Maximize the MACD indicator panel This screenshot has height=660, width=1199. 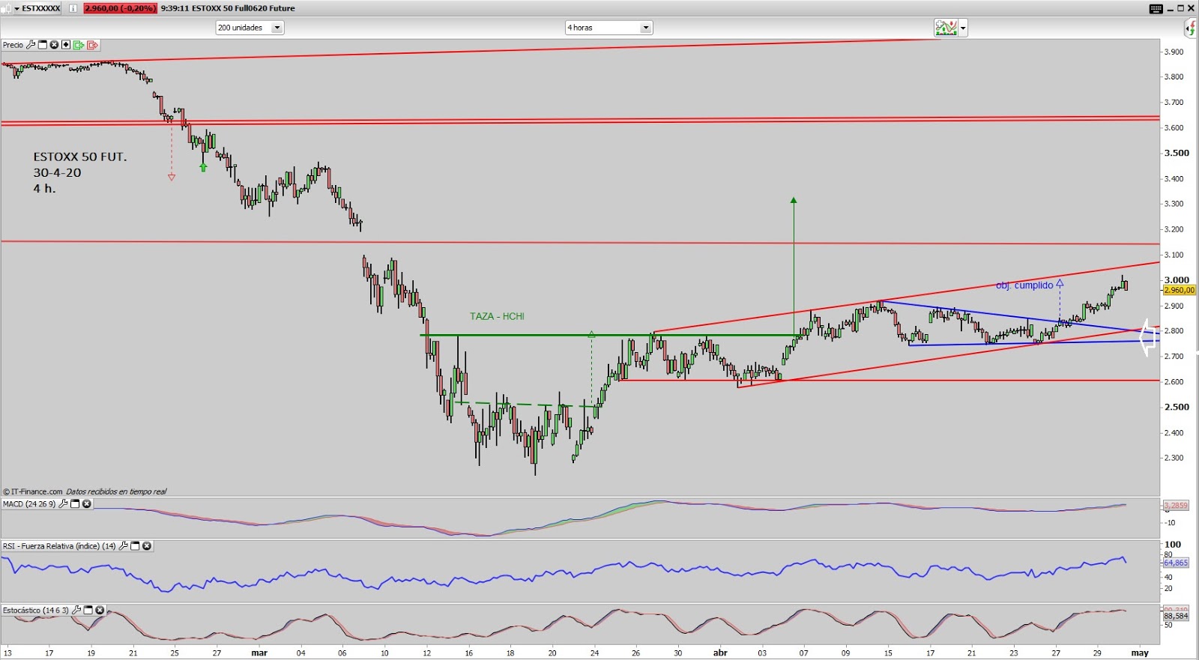click(x=75, y=504)
